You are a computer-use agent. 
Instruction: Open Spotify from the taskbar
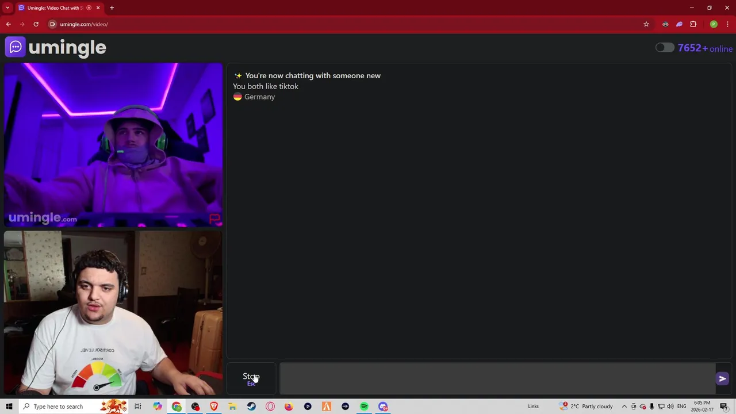point(364,407)
